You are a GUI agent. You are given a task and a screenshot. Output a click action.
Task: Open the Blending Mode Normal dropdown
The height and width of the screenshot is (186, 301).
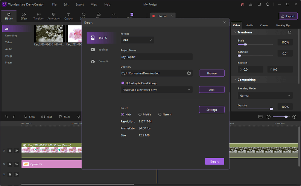[265, 95]
